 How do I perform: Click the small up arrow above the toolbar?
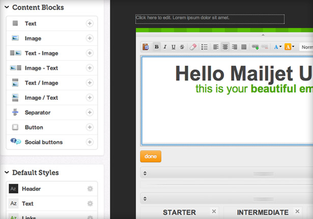(263, 35)
